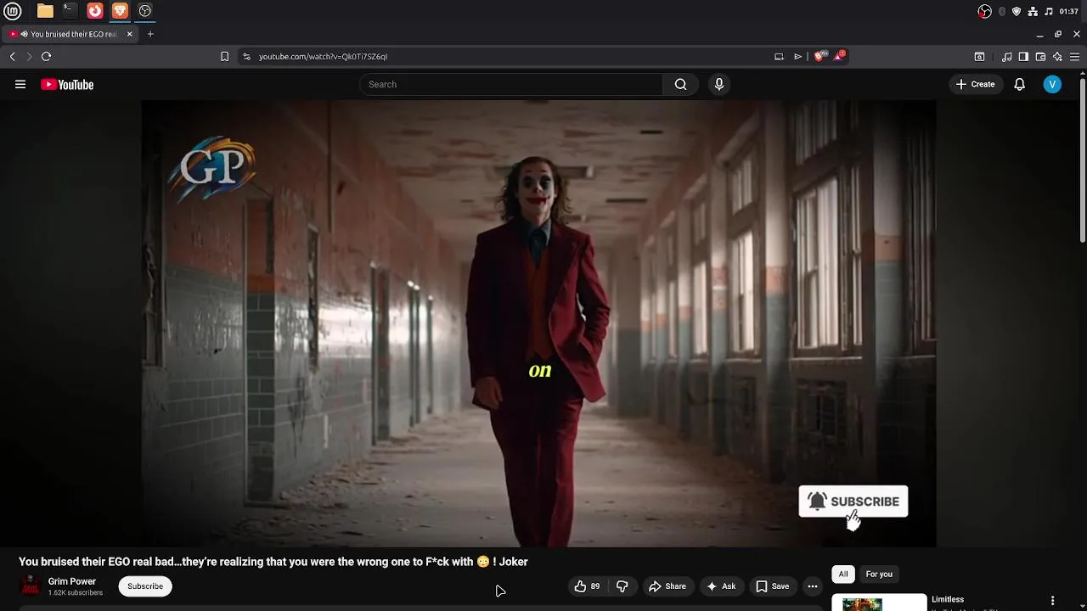Switch to the 'You bruised their EGO' tab
1087x611 pixels.
click(x=70, y=34)
